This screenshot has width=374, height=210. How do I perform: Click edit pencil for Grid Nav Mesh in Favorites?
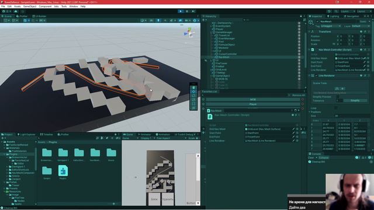(293, 129)
